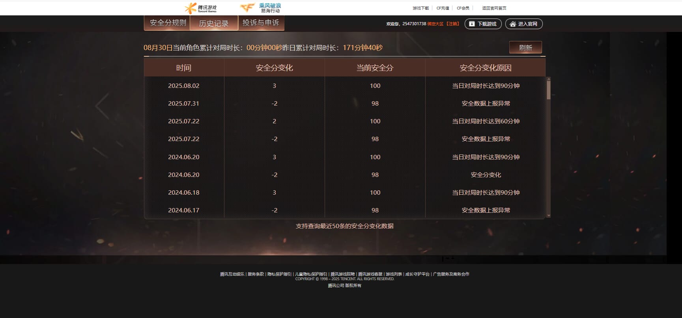Open the 腾讯互动娱乐 footer link
This screenshot has height=318, width=682.
(x=232, y=274)
